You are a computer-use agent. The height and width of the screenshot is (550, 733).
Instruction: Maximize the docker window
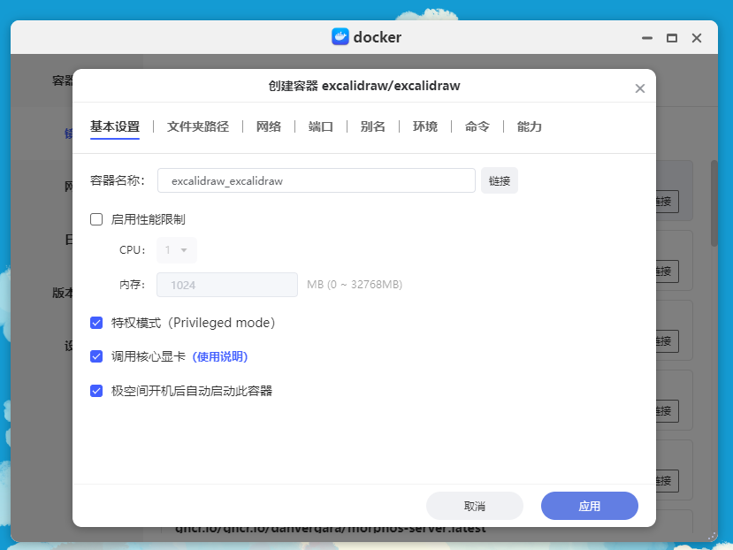tap(672, 38)
